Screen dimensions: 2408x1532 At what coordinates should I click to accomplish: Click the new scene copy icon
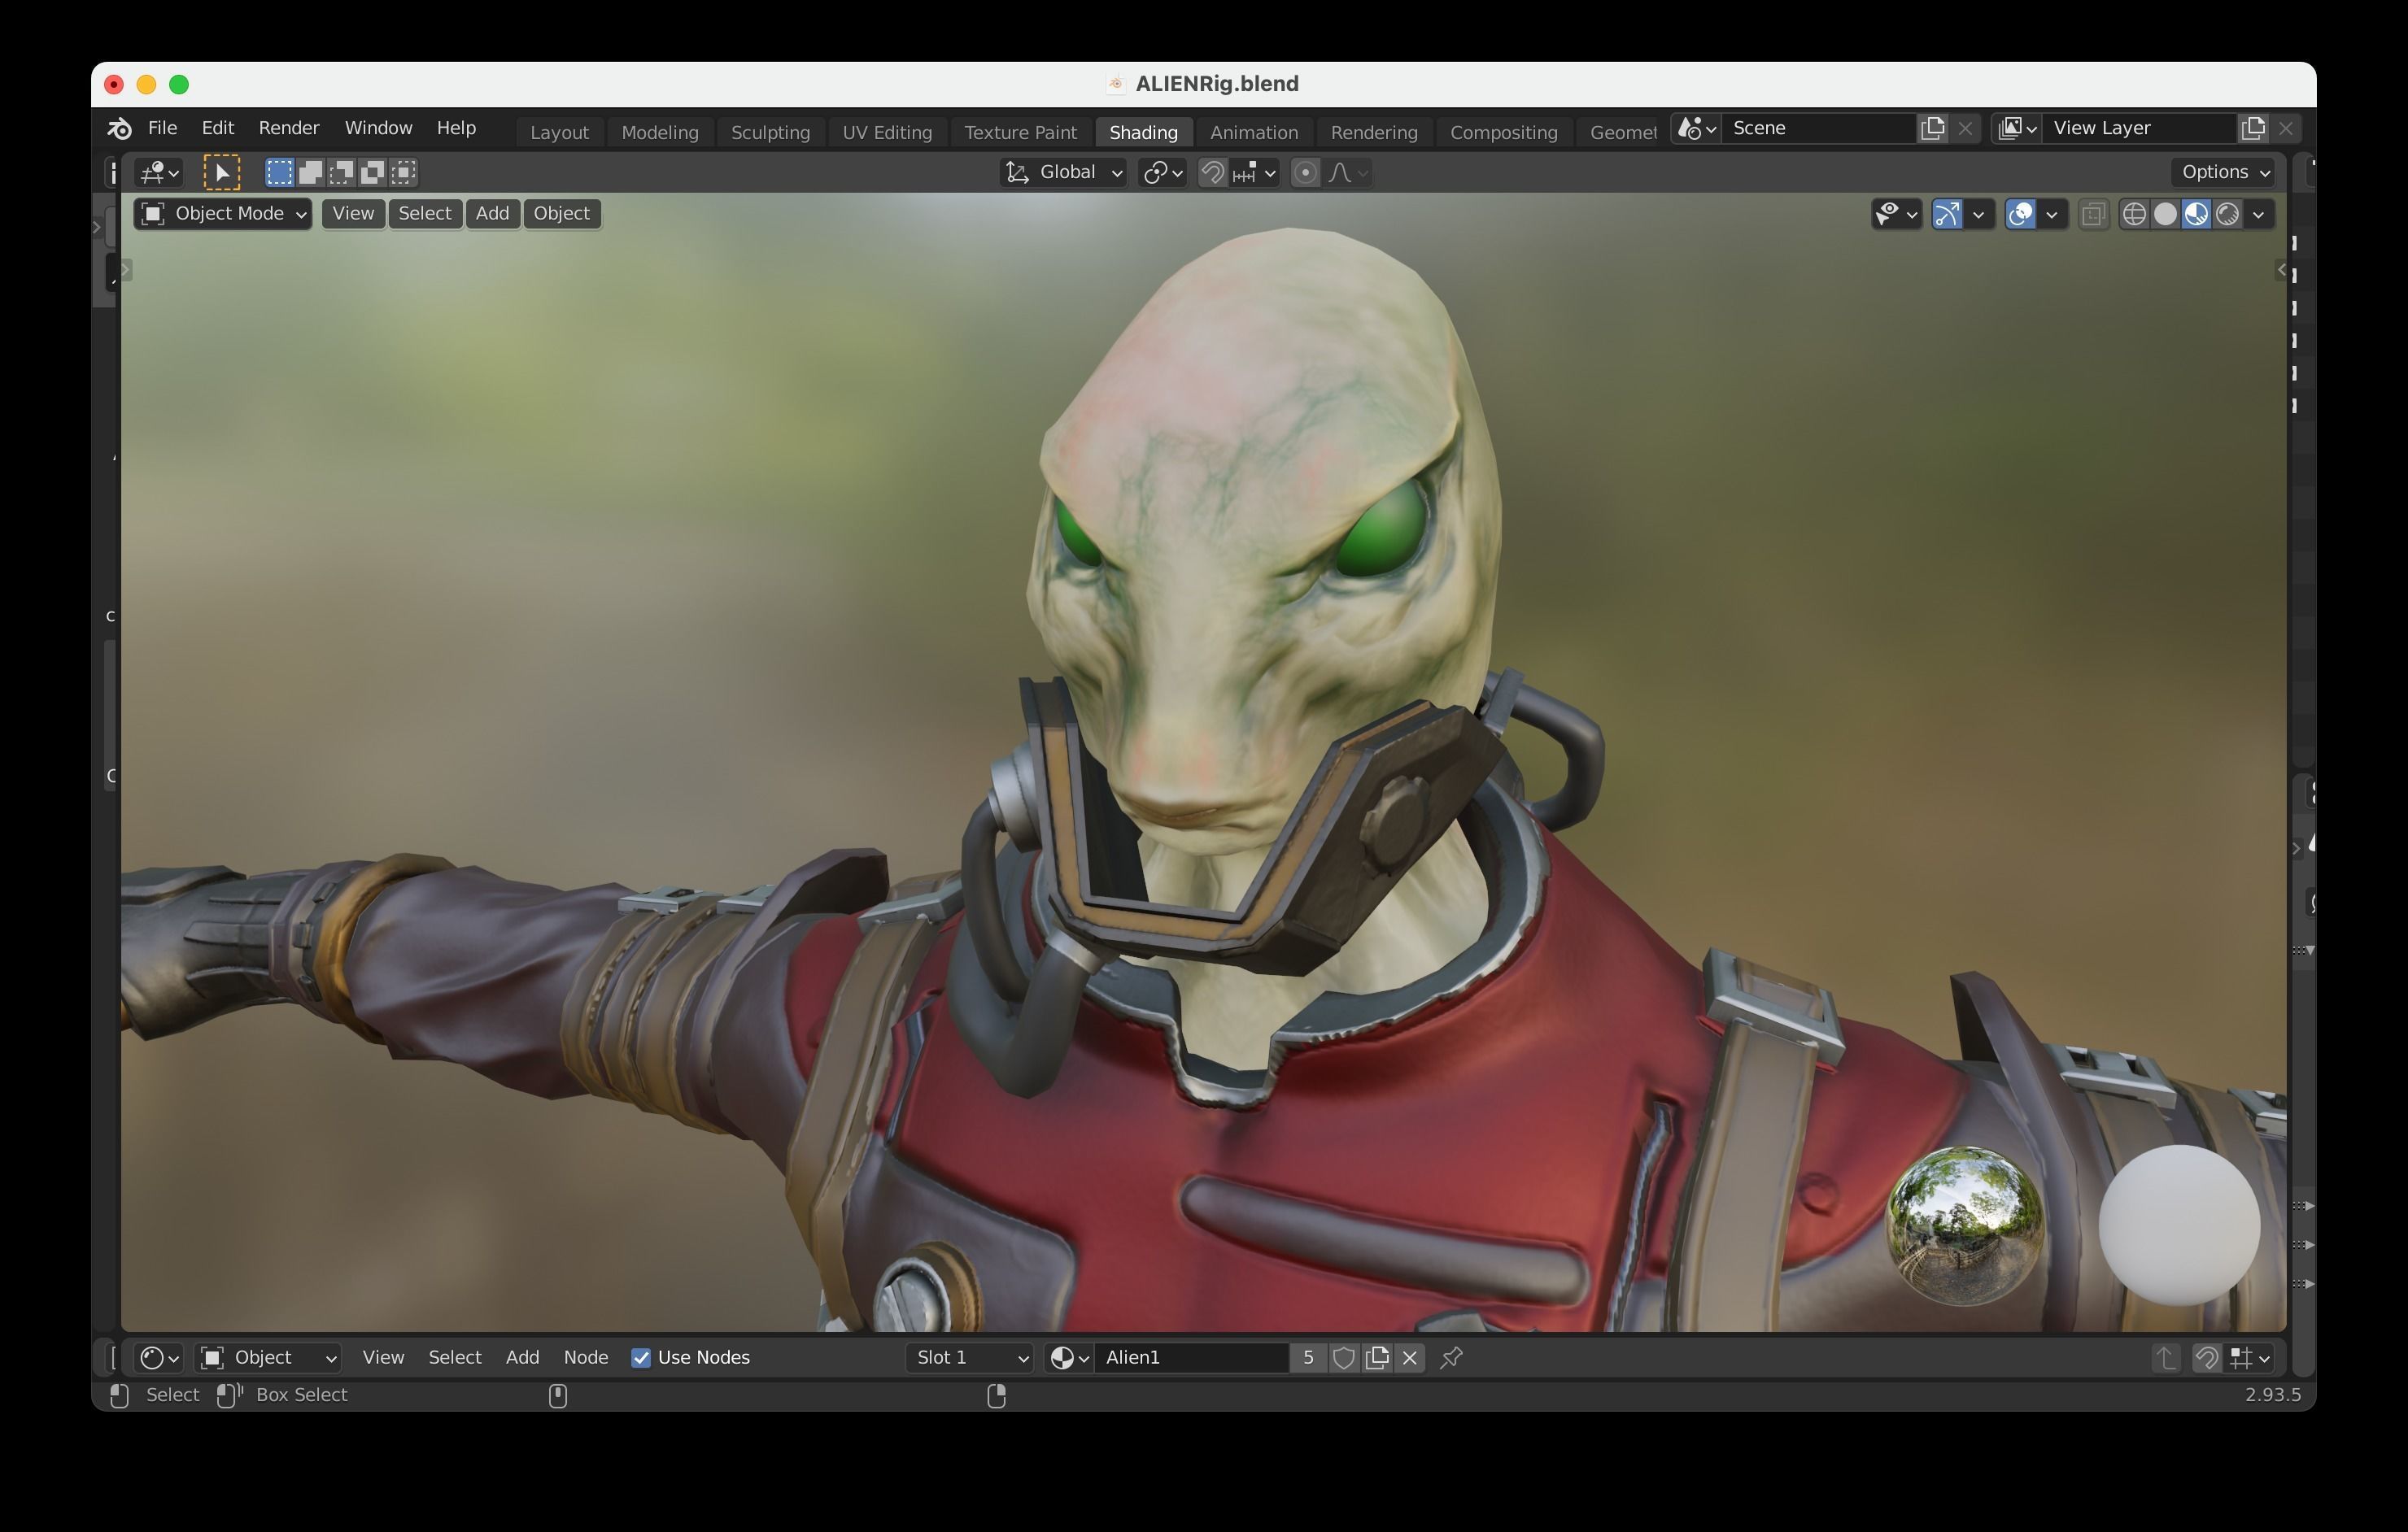[1933, 128]
